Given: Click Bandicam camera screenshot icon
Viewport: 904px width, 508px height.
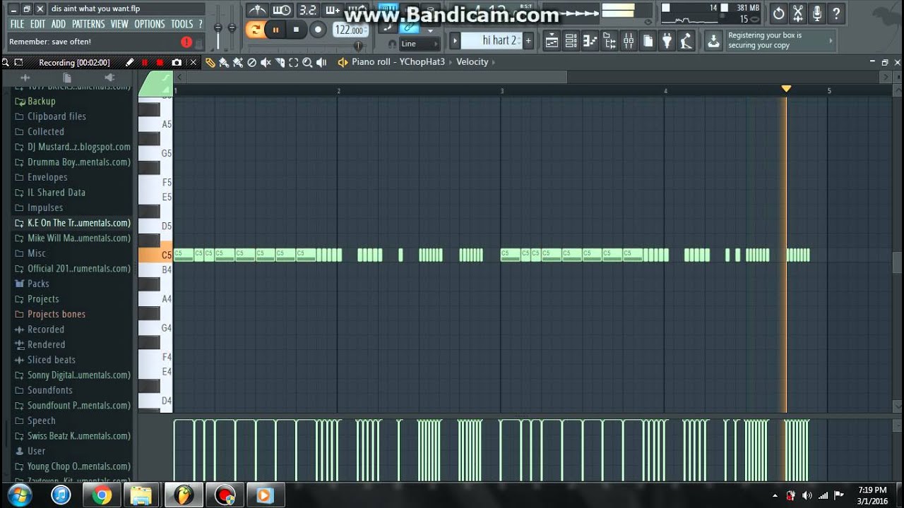Looking at the screenshot, I should (x=177, y=63).
